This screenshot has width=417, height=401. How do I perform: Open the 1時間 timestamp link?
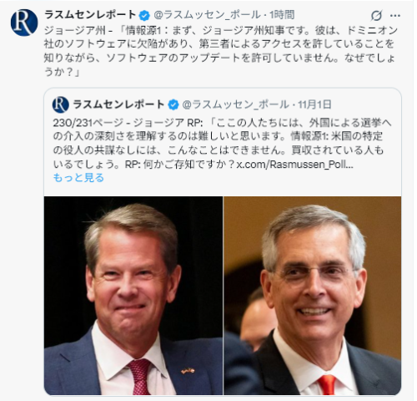[x=282, y=15]
